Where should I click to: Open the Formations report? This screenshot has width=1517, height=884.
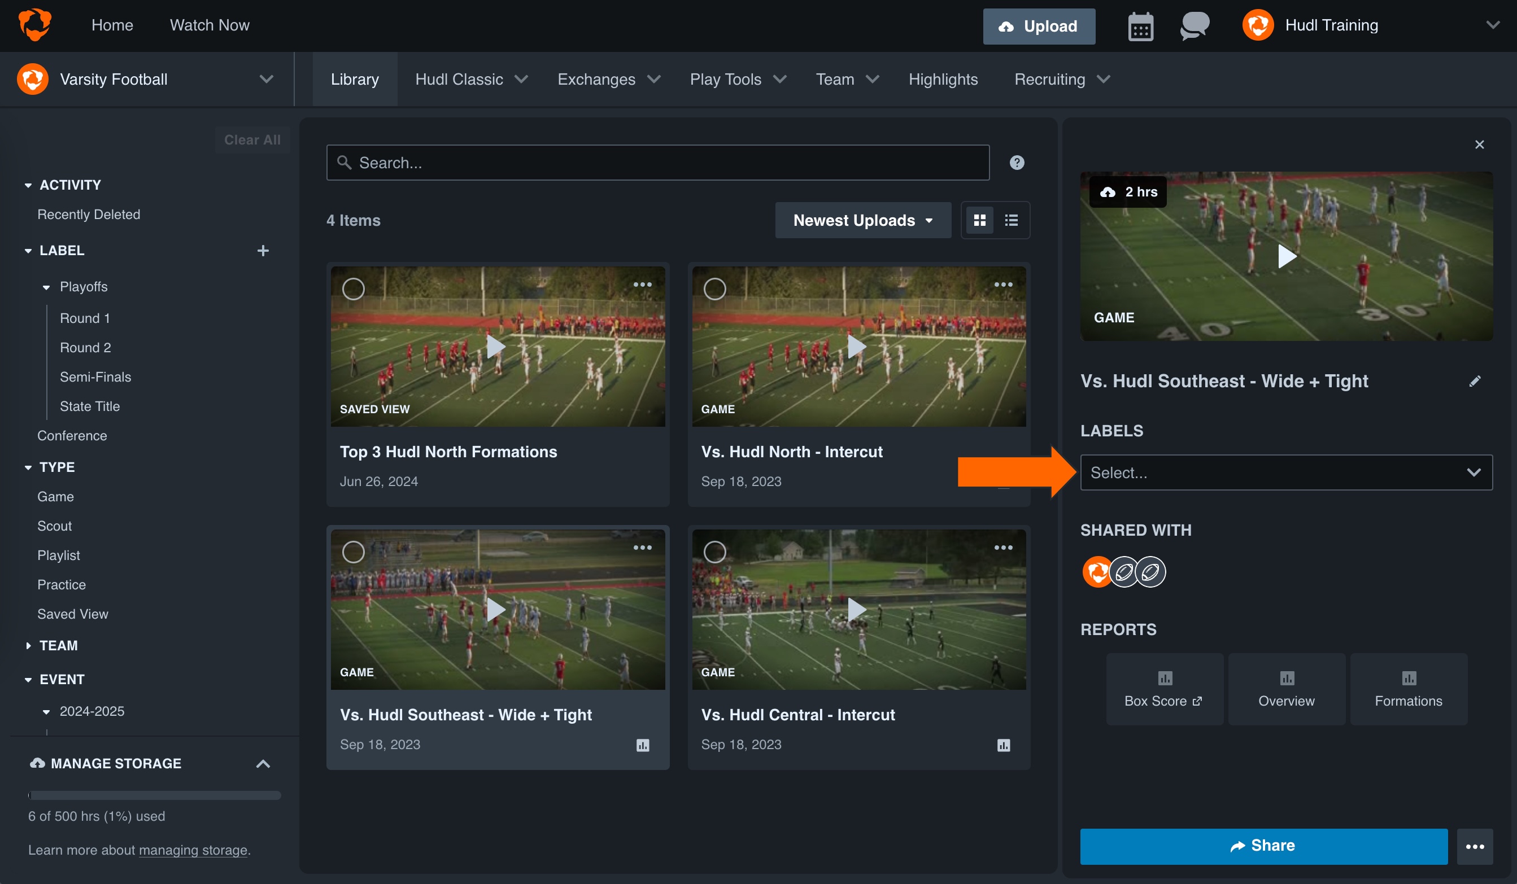coord(1408,689)
